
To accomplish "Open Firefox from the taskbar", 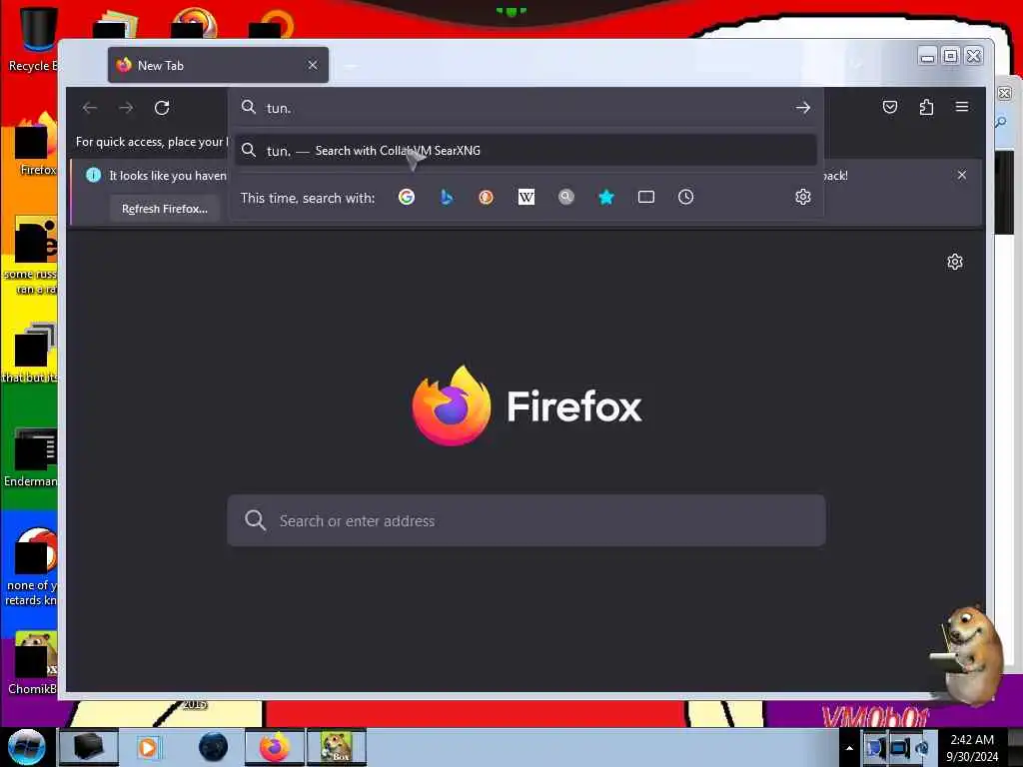I will pyautogui.click(x=275, y=747).
